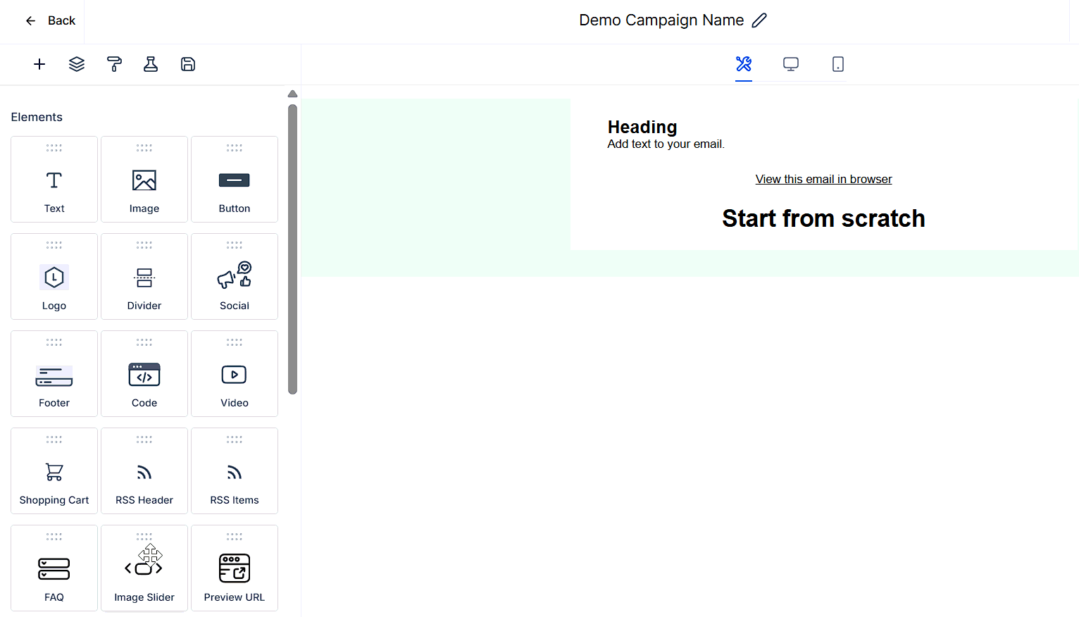Click the elements panel scrollbar thumb
1079x617 pixels.
[293, 249]
